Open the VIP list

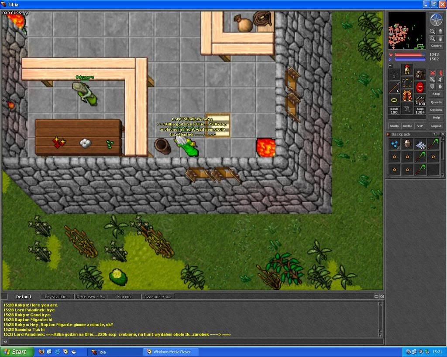click(x=420, y=126)
